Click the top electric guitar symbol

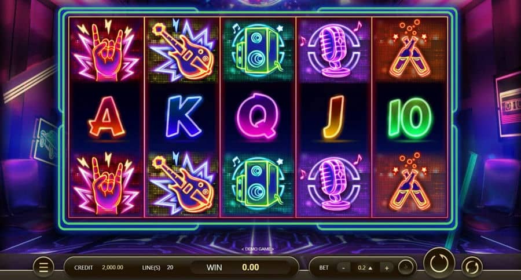(x=182, y=50)
